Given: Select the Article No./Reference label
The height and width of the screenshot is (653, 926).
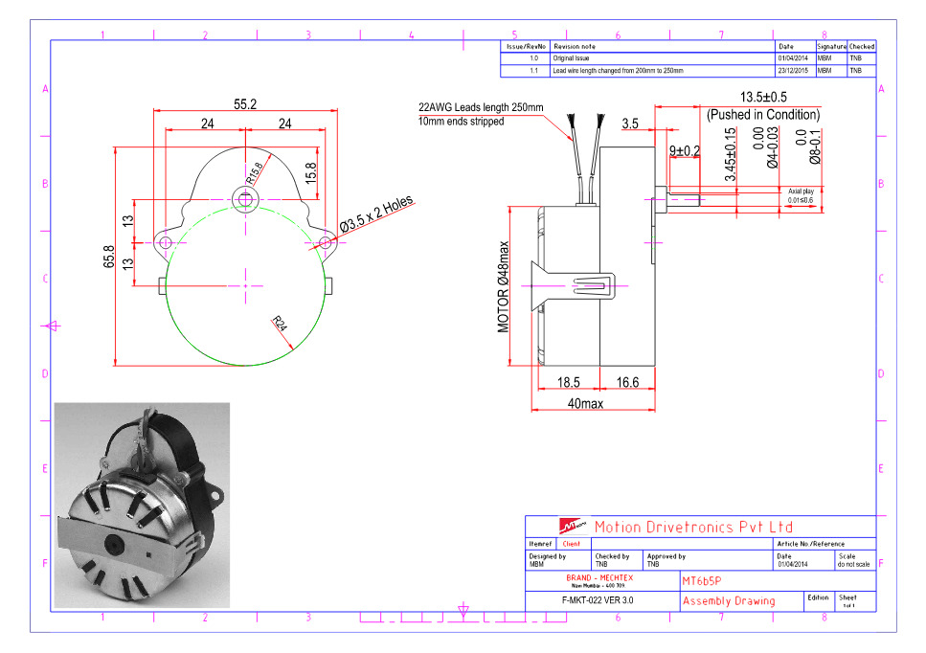Looking at the screenshot, I should (x=811, y=544).
